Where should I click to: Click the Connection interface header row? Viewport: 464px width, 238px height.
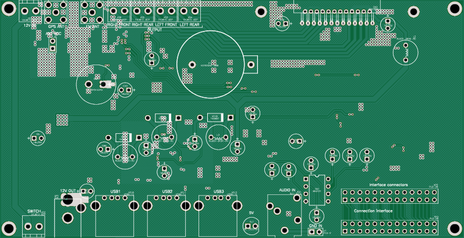point(389,224)
